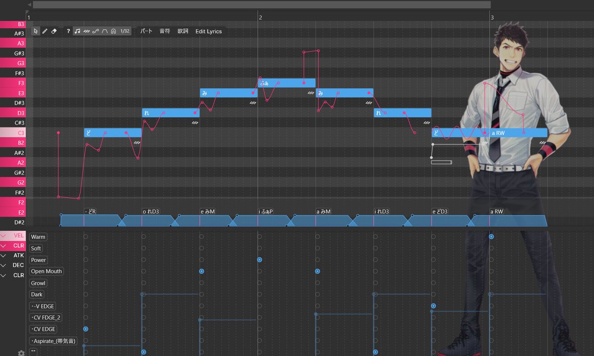Toggle vibrato icon under note above o れD3
The height and width of the screenshot is (356, 594).
pos(195,123)
